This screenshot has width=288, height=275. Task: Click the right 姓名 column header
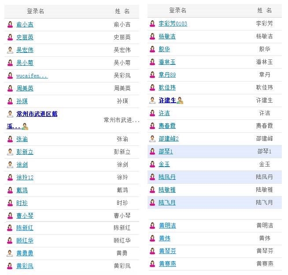pyautogui.click(x=264, y=11)
